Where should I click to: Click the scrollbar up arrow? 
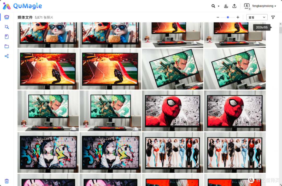[x=280, y=24]
